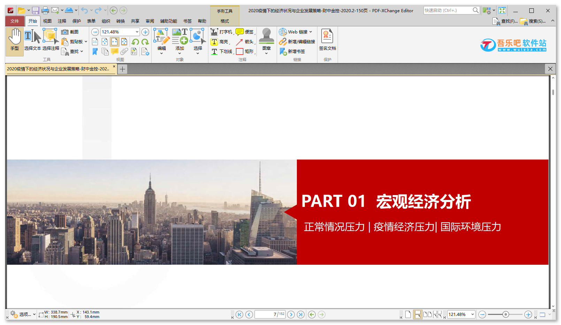
Task: Click Add/Edit Link (新增/编辑链接)
Action: pyautogui.click(x=297, y=42)
